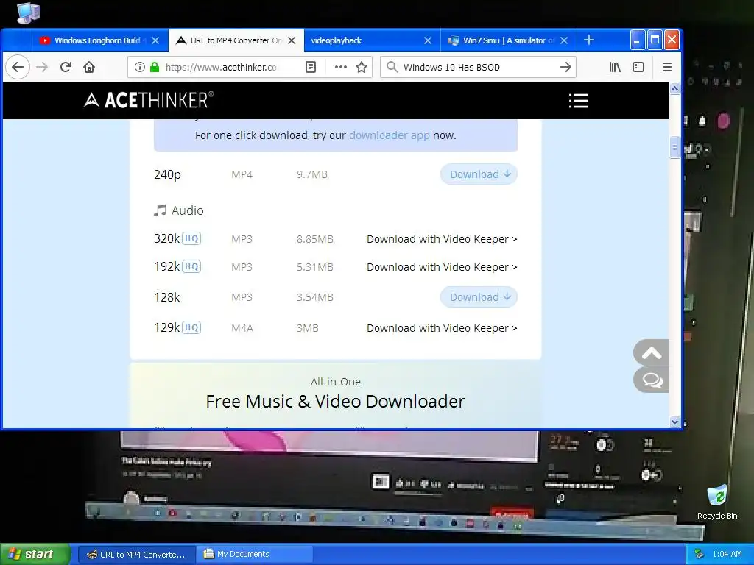This screenshot has height=565, width=754.
Task: Close the URL to MP4 Converter tab
Action: click(x=292, y=41)
